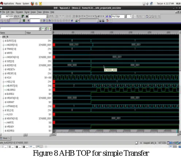Select the HRDATA[31:0] signal row
Screen dimensions: 181x157
click(x=26, y=98)
